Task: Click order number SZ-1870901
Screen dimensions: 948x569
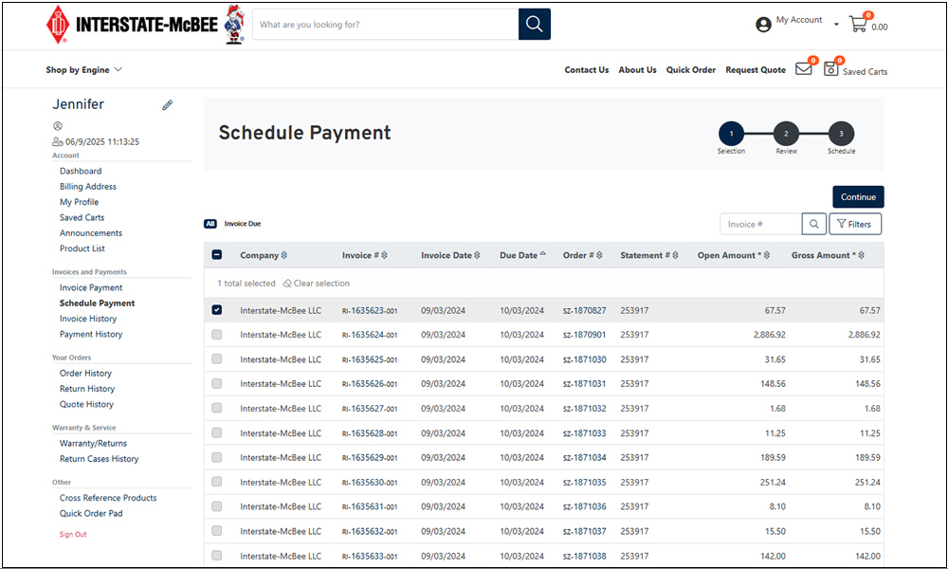Action: [x=584, y=335]
